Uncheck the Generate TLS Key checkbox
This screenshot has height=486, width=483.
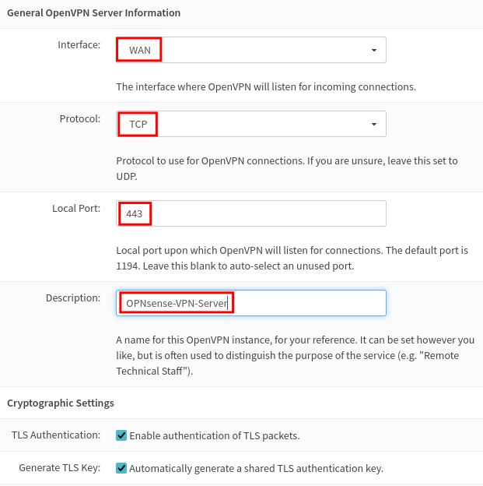(121, 468)
